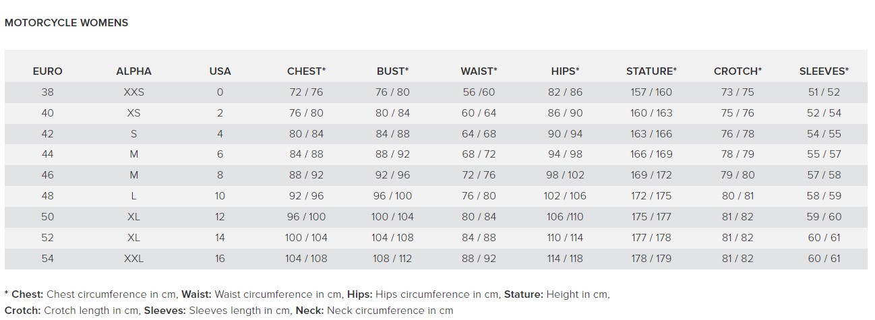Select the XXL alpha size cell
This screenshot has width=875, height=320.
(133, 259)
